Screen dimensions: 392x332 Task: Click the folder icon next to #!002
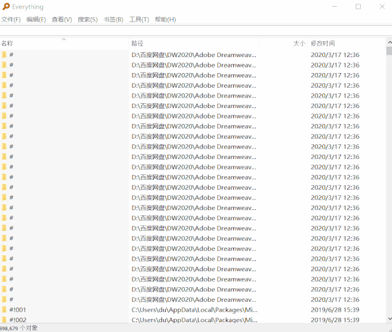tap(4, 320)
